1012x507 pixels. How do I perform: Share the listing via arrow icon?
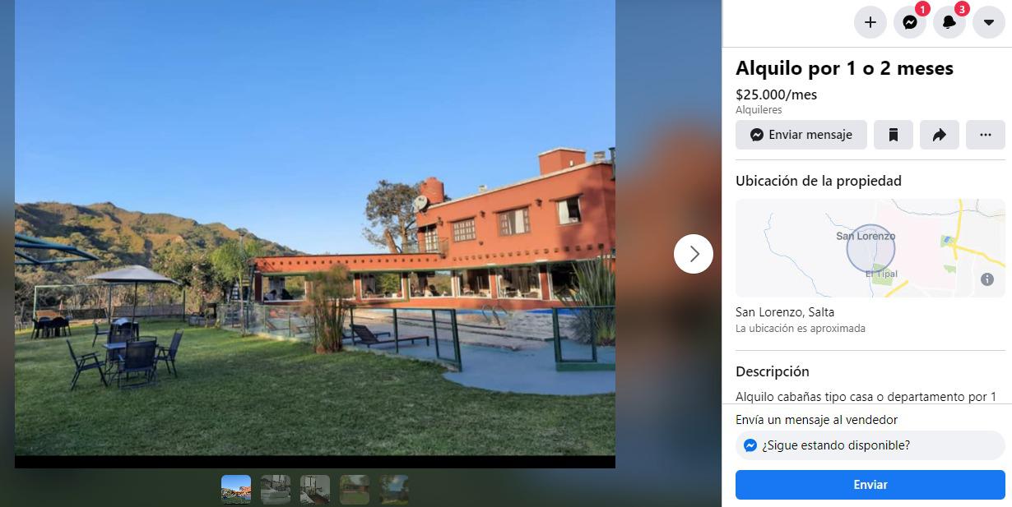click(x=940, y=135)
